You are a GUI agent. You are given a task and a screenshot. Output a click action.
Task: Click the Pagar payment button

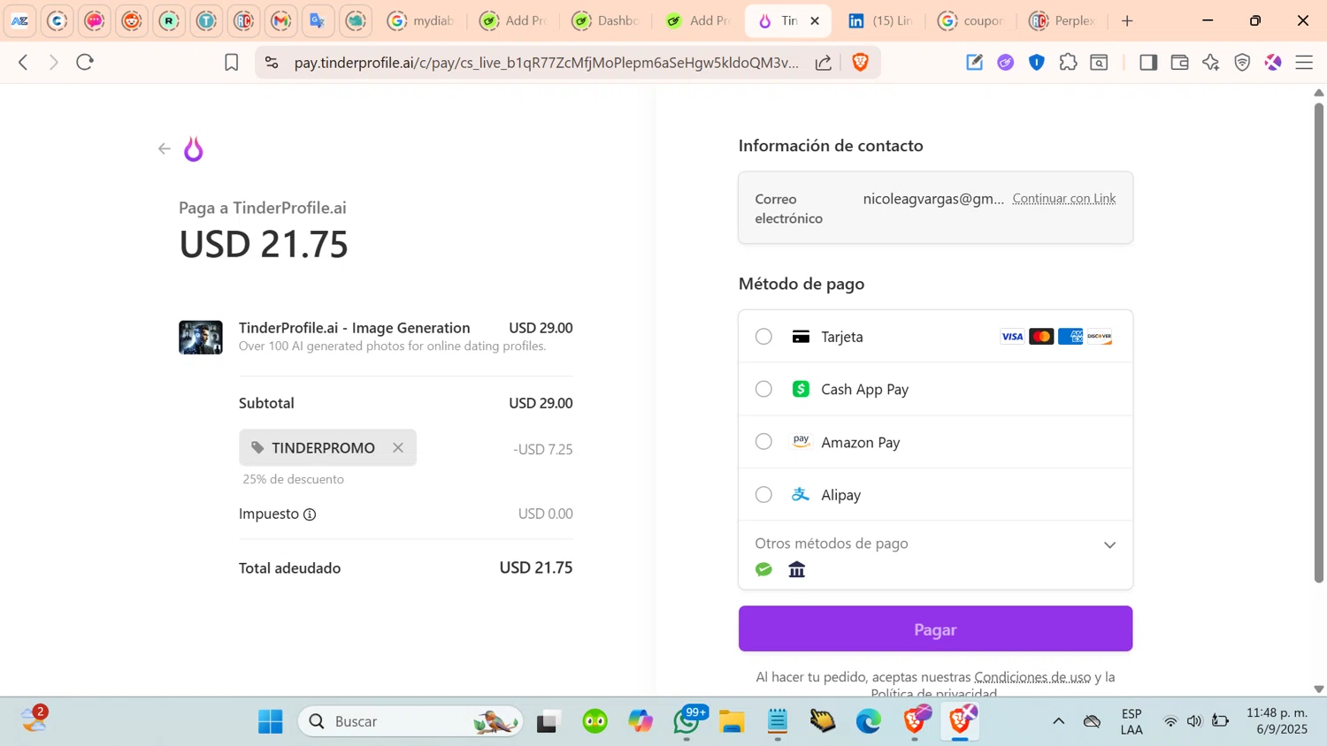[935, 629]
